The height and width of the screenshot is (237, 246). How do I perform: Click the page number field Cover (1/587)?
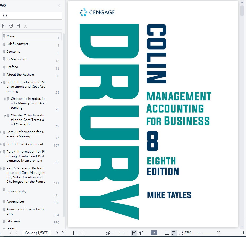(37, 233)
